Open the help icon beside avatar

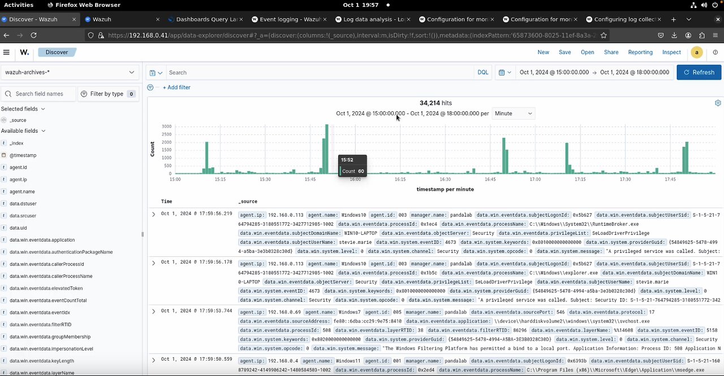click(x=716, y=52)
